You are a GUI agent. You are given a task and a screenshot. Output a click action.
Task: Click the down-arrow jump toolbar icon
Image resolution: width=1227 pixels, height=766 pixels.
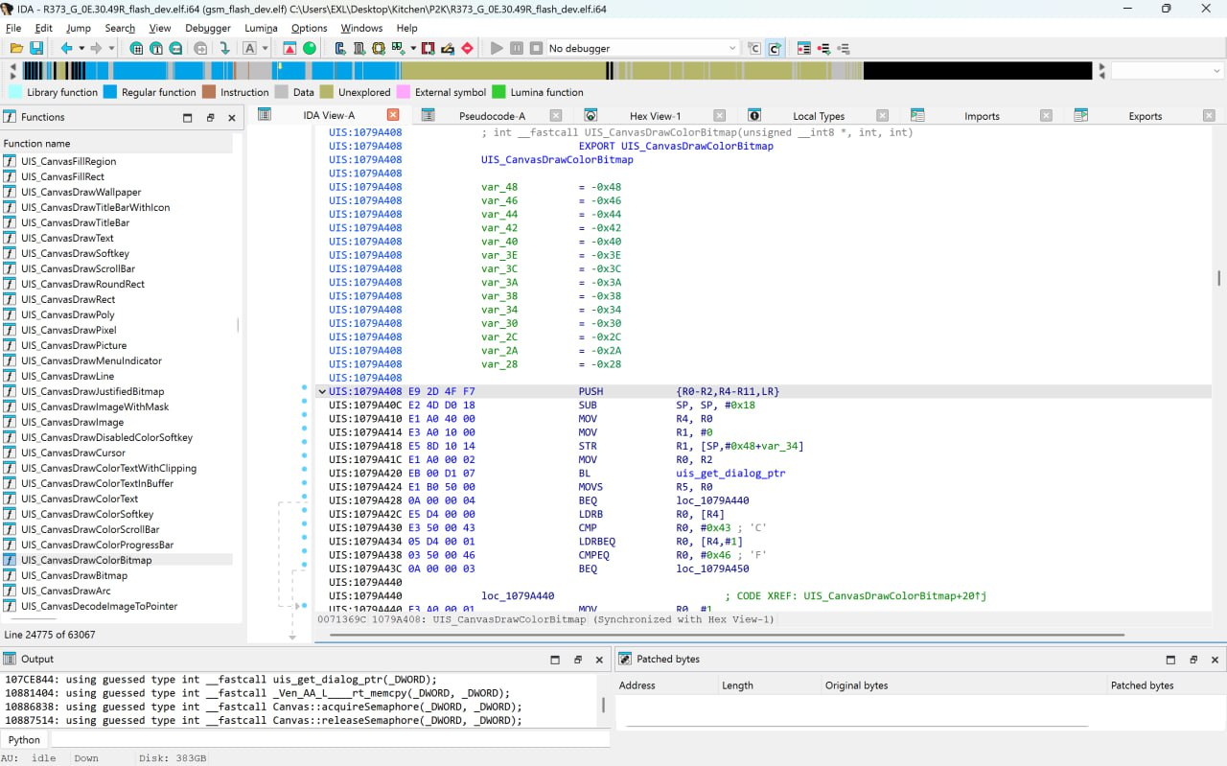tap(224, 48)
